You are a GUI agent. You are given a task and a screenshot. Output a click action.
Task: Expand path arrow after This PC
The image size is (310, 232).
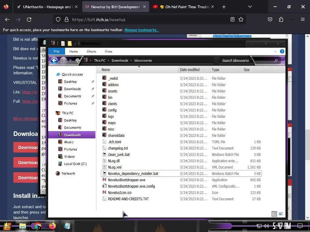pyautogui.click(x=109, y=60)
